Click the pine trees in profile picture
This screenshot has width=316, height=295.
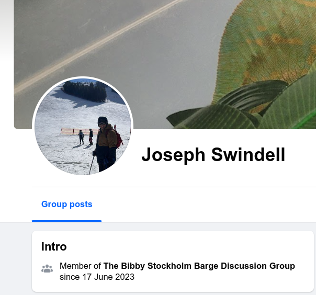pos(85,91)
